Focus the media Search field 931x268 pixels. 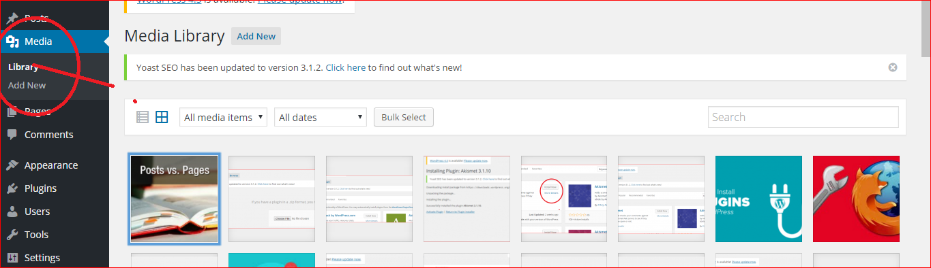pos(803,117)
